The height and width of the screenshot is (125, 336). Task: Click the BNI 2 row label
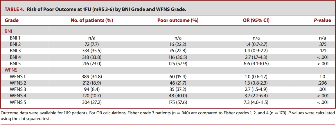15,44
